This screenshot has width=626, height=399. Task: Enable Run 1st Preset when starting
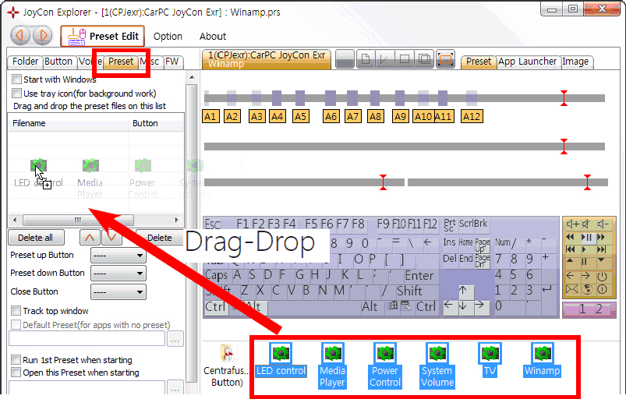pyautogui.click(x=16, y=359)
